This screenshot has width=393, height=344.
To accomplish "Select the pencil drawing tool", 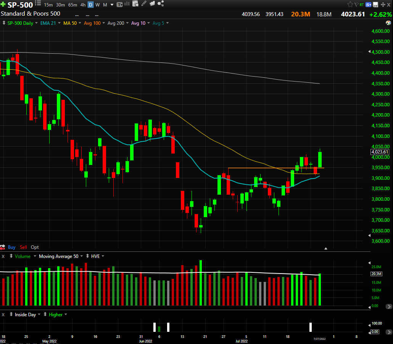I will (x=144, y=3).
